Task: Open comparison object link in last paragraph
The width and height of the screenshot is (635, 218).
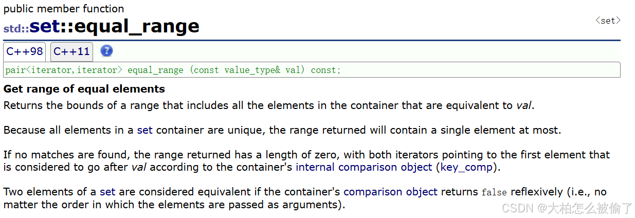Action: pyautogui.click(x=391, y=192)
